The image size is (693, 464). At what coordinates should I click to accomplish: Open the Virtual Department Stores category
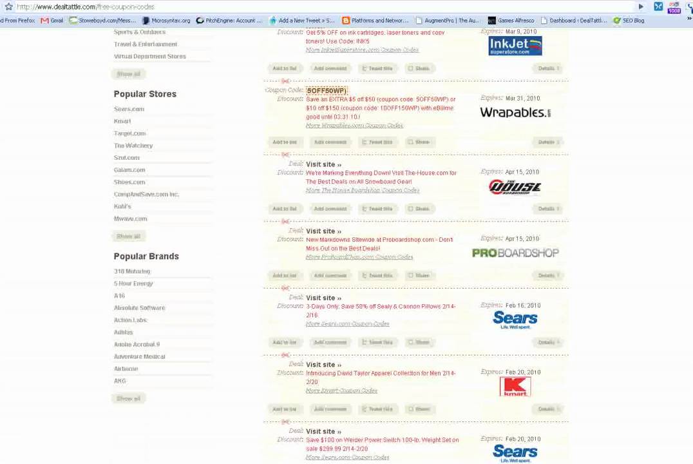(150, 56)
